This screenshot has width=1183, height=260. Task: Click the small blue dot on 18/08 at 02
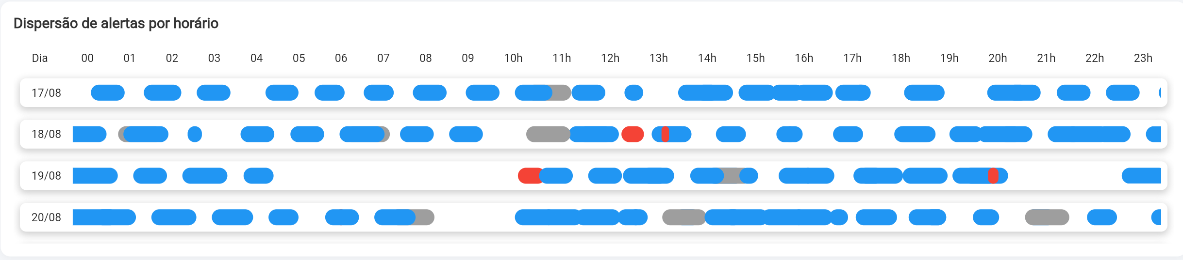point(195,134)
